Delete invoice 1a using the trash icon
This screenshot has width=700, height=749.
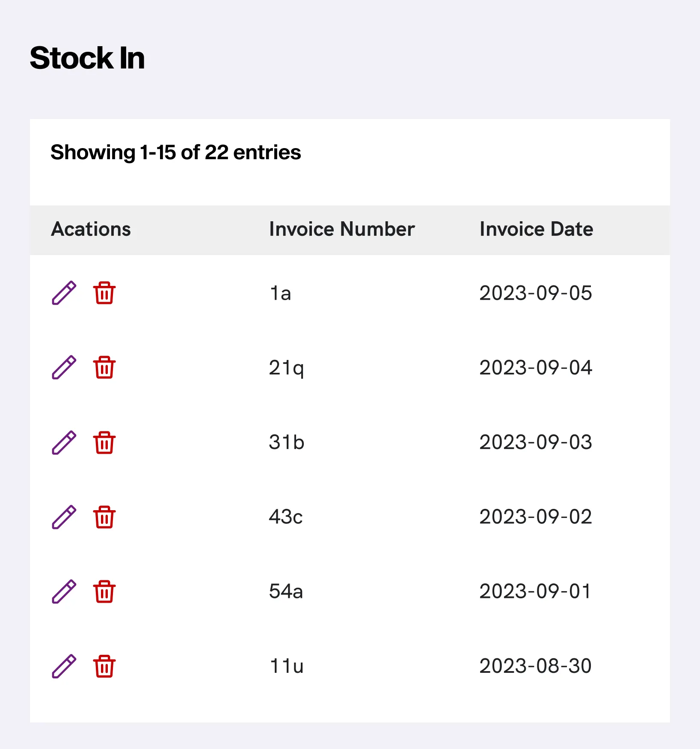click(x=104, y=293)
